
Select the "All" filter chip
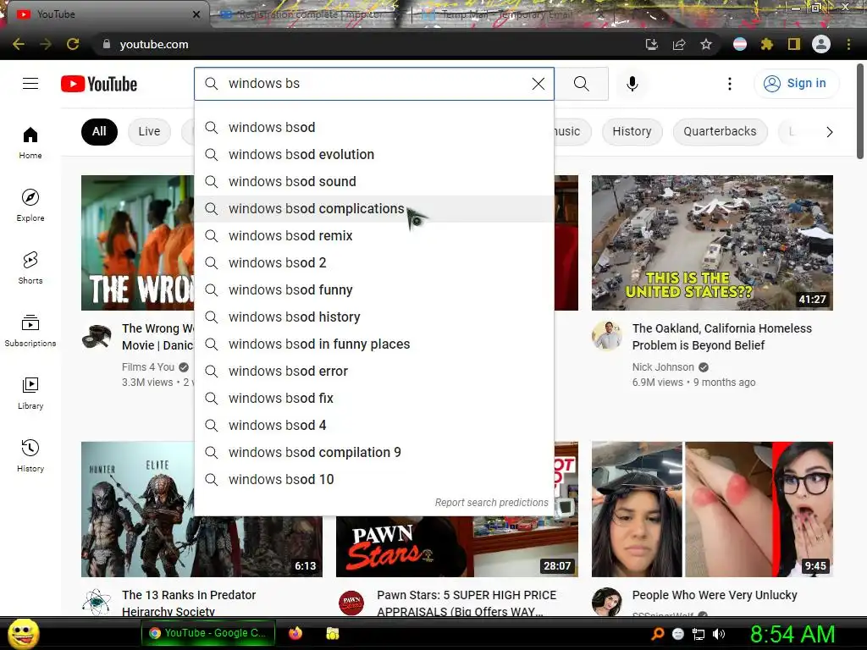100,131
